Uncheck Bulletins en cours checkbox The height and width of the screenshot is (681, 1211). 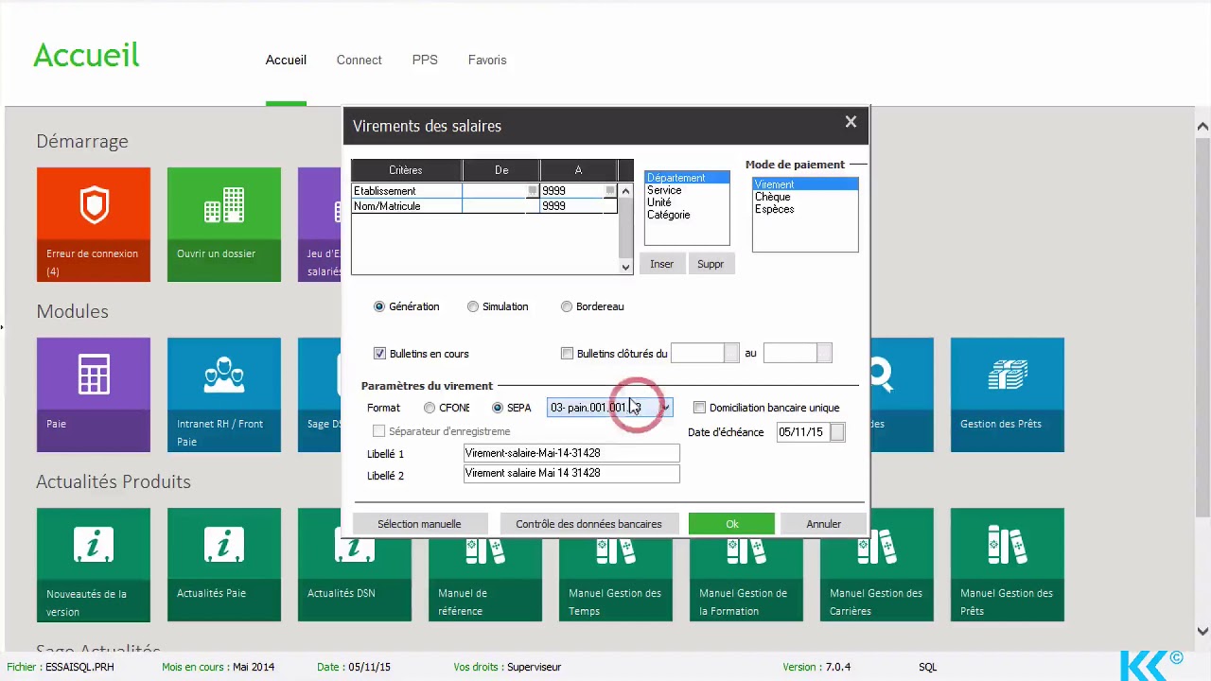(379, 354)
